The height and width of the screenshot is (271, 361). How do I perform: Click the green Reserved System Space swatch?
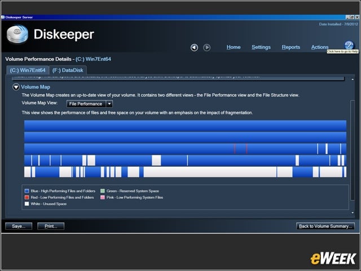pyautogui.click(x=103, y=191)
